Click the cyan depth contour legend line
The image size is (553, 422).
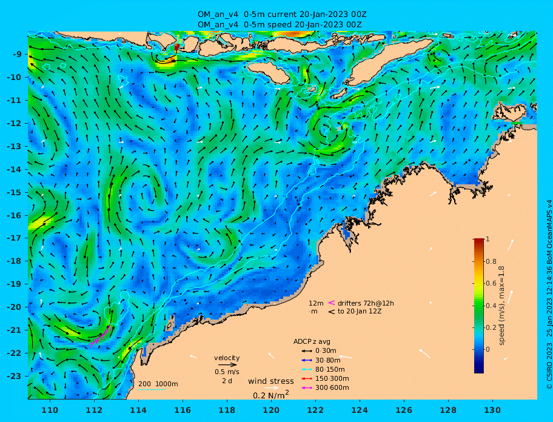pos(152,389)
